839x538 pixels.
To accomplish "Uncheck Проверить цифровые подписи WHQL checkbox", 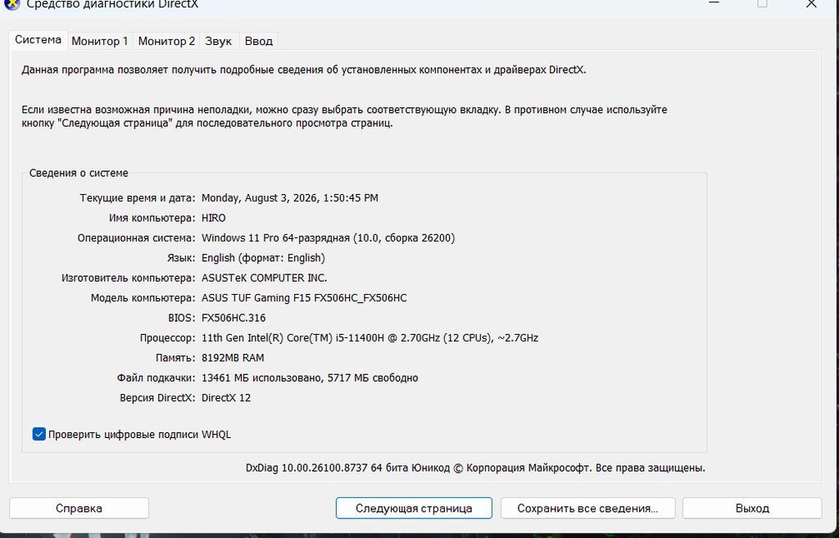I will (x=39, y=434).
